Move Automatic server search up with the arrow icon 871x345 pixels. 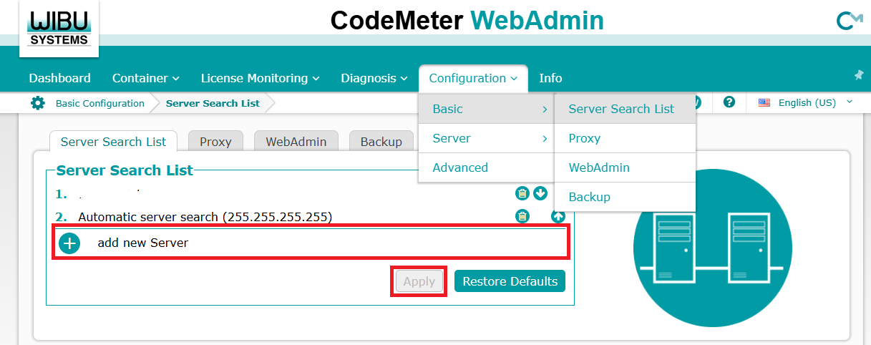click(558, 216)
